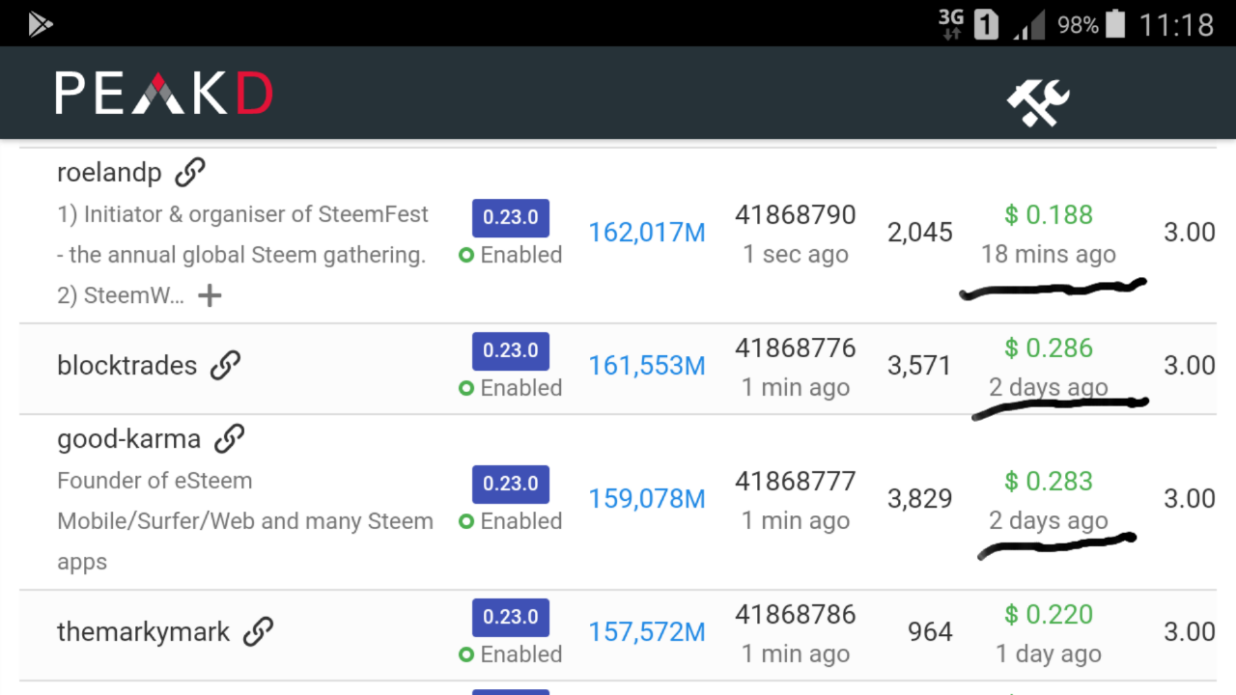
Task: Expand roelandp's description with the plus icon
Action: (210, 295)
